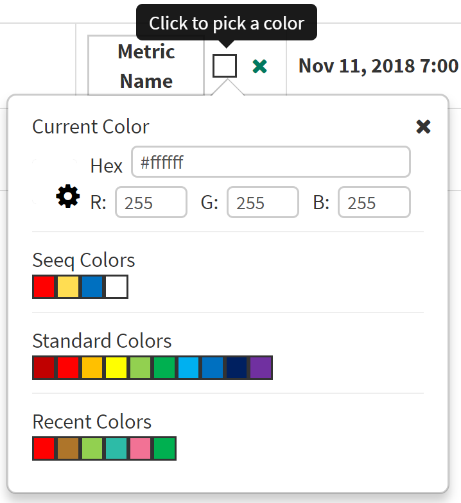Click the gear icon beside Current Color

pyautogui.click(x=68, y=196)
